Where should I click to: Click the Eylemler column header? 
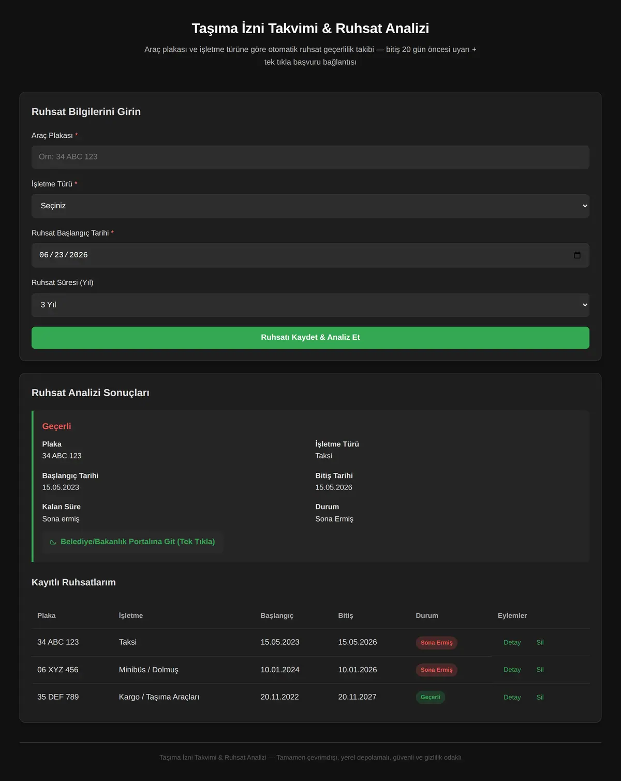click(x=512, y=616)
